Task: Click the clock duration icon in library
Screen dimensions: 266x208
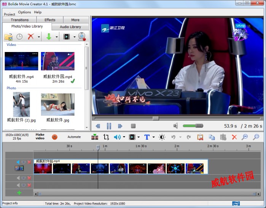Action: (x=19, y=37)
